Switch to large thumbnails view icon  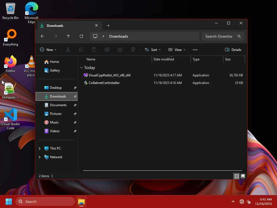[243, 176]
